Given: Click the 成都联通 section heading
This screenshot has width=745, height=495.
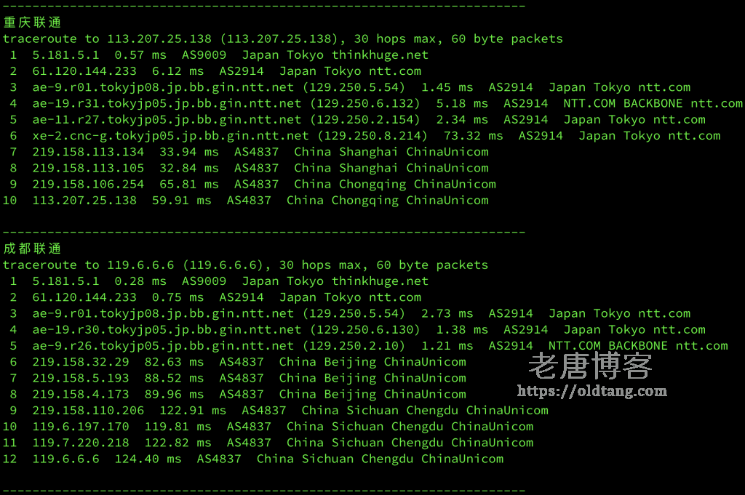Looking at the screenshot, I should [32, 249].
